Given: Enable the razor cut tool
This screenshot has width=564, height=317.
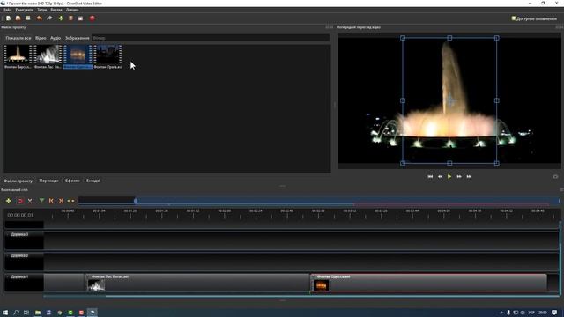Looking at the screenshot, I should (30, 201).
